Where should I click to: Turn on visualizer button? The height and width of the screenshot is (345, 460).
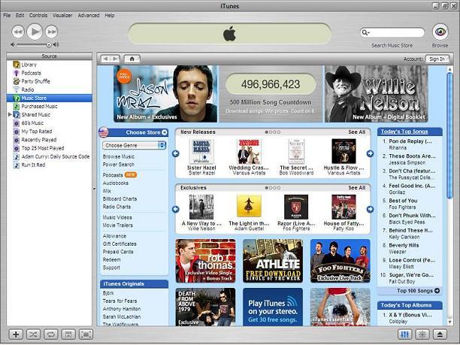pyautogui.click(x=422, y=334)
